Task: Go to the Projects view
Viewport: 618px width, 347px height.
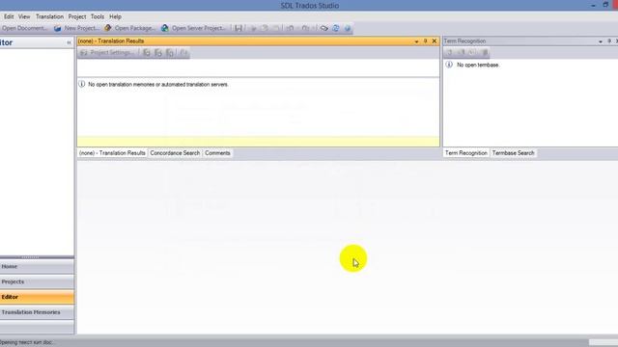Action: (37, 281)
